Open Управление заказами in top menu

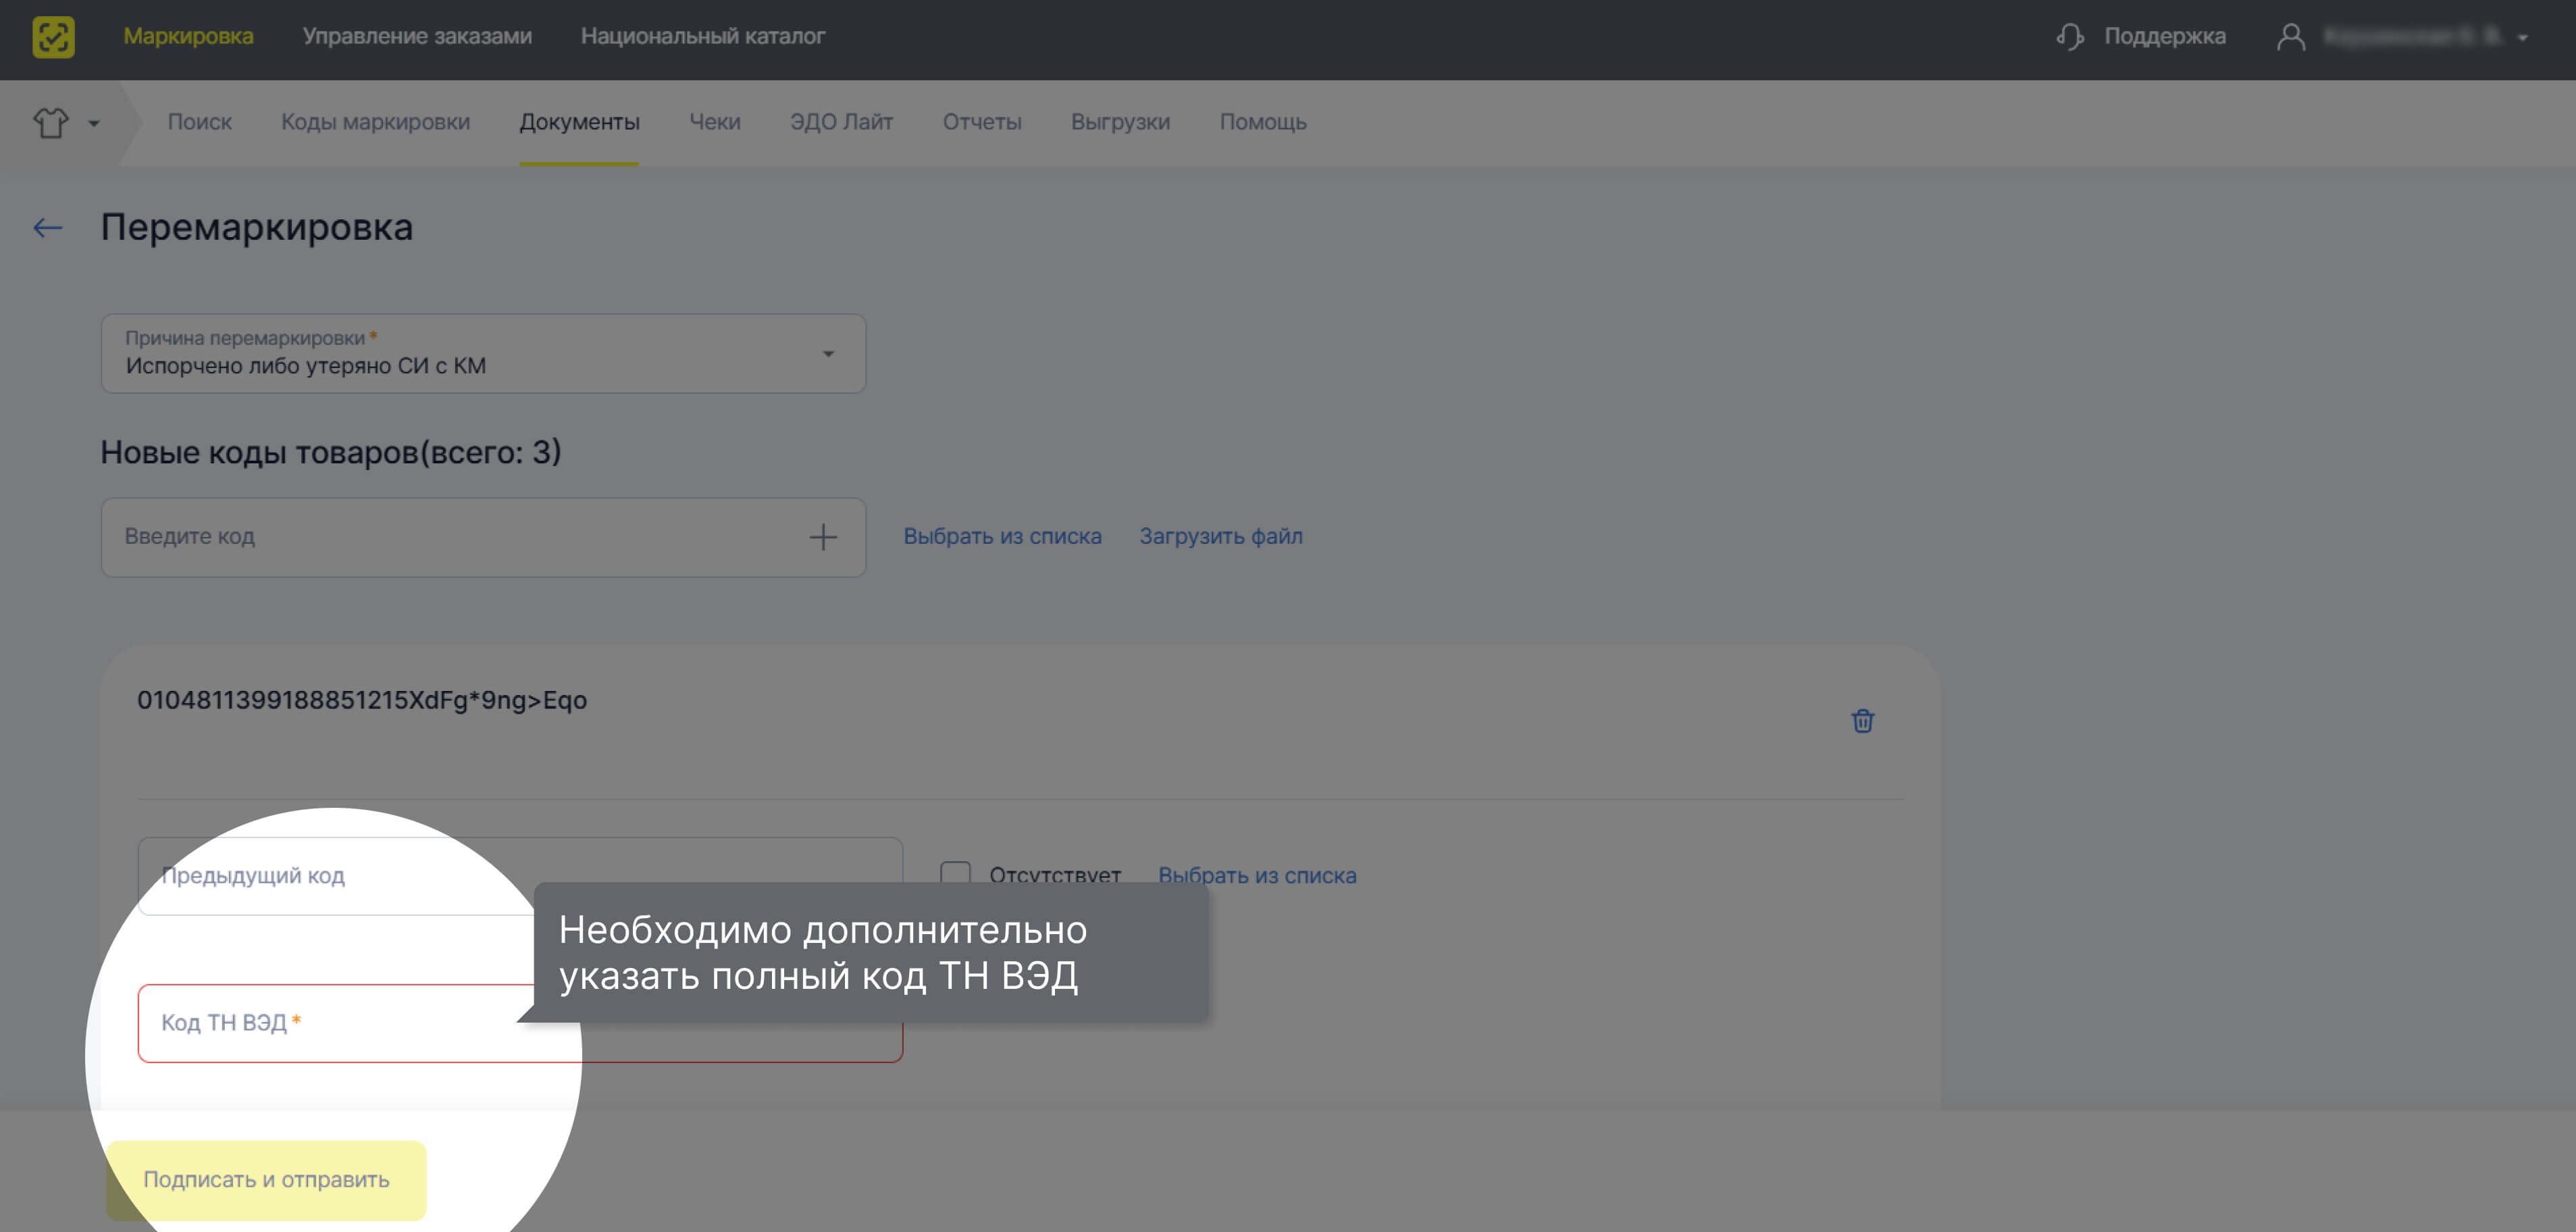tap(417, 36)
